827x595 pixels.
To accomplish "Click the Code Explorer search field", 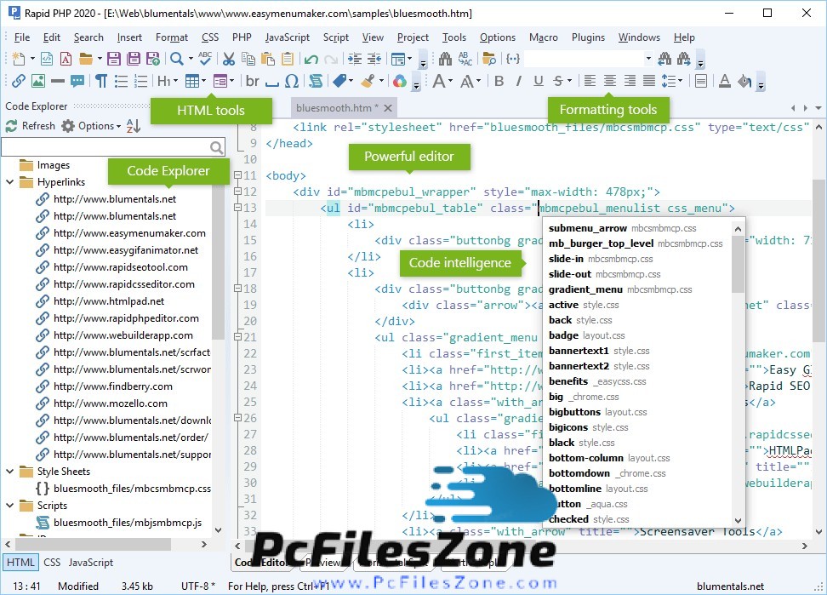I will (113, 147).
